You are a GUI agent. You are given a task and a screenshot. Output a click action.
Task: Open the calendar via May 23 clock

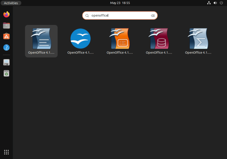[120, 3]
